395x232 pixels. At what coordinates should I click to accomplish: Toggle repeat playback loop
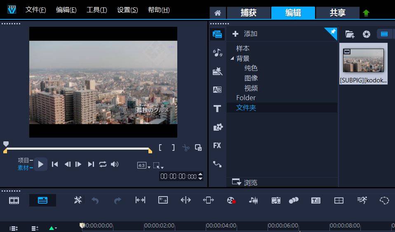click(103, 164)
